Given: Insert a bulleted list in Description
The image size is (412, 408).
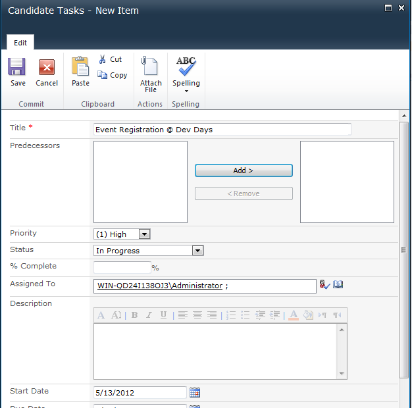Looking at the screenshot, I should 245,315.
